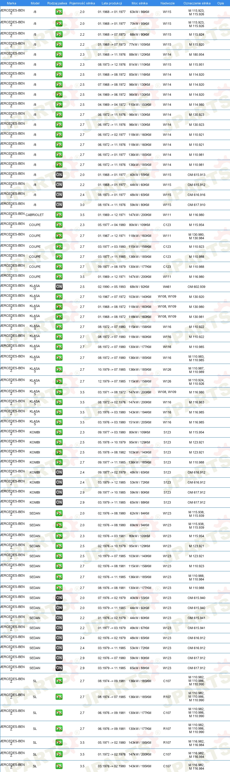Click the power value 49kW / 67KM
Screen dimensions: 230x772
coord(139,628)
